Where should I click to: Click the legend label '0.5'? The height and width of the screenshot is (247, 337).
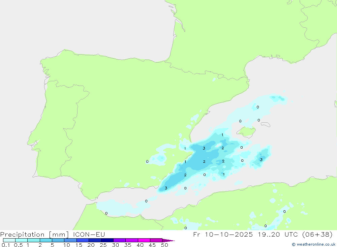click(x=18, y=245)
